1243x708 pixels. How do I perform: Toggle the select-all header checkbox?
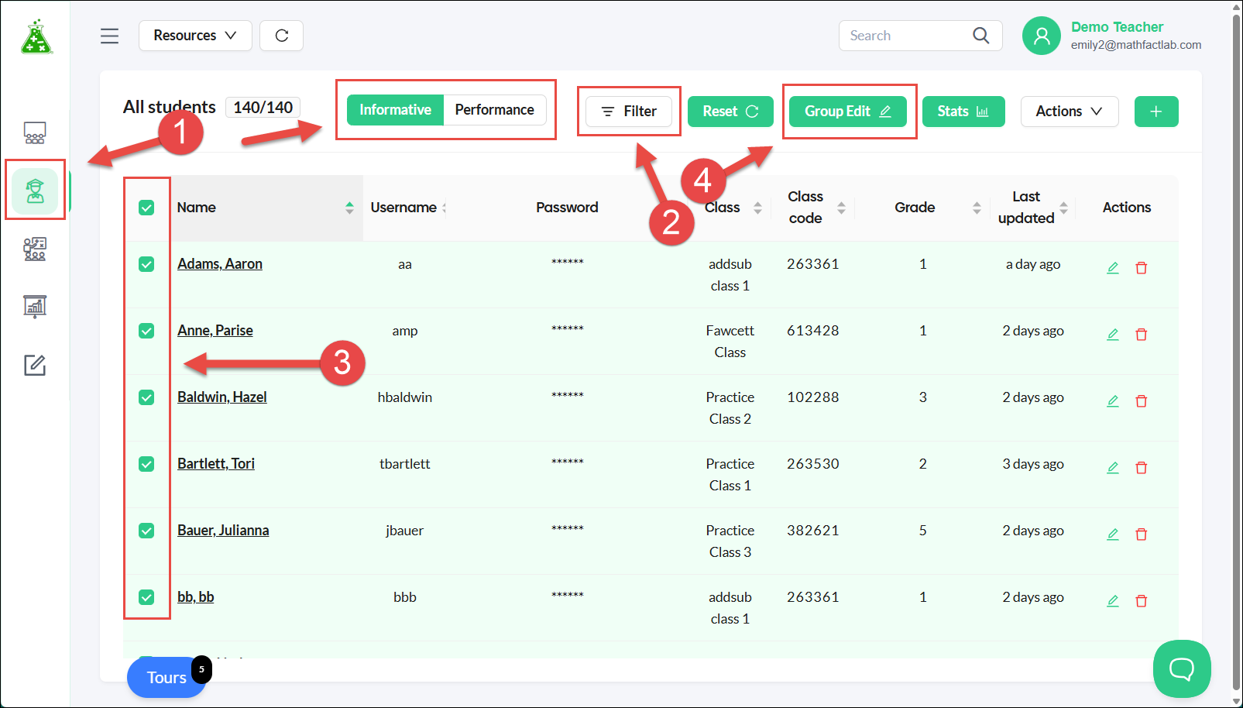click(146, 208)
